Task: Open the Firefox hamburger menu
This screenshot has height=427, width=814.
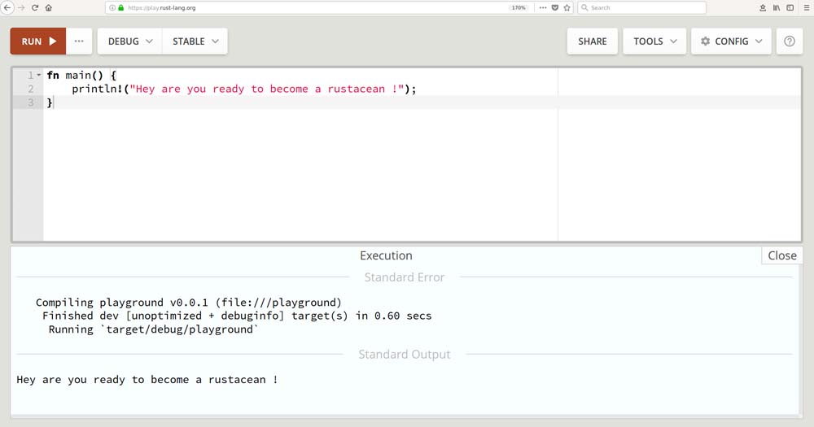Action: click(806, 8)
